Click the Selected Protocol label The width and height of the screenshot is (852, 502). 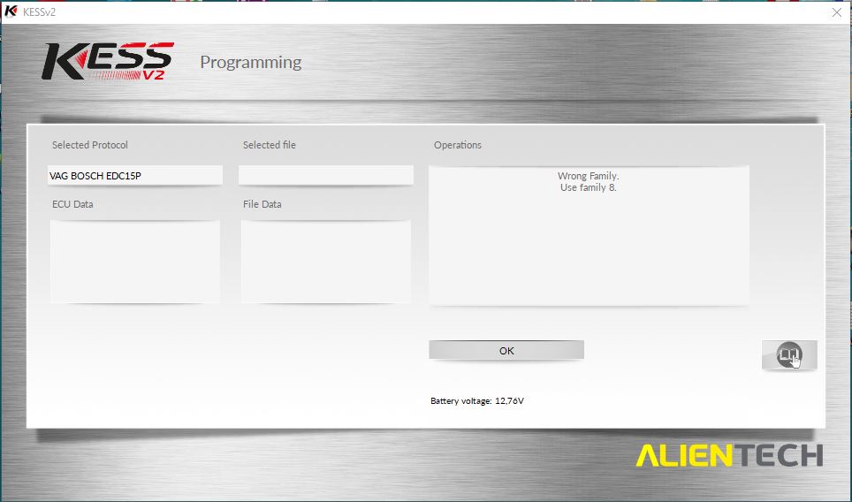[90, 145]
